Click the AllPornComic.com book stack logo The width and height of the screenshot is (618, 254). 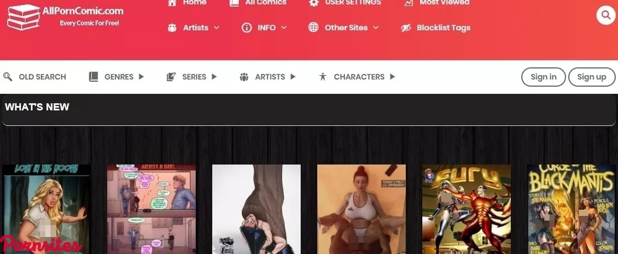pos(23,17)
